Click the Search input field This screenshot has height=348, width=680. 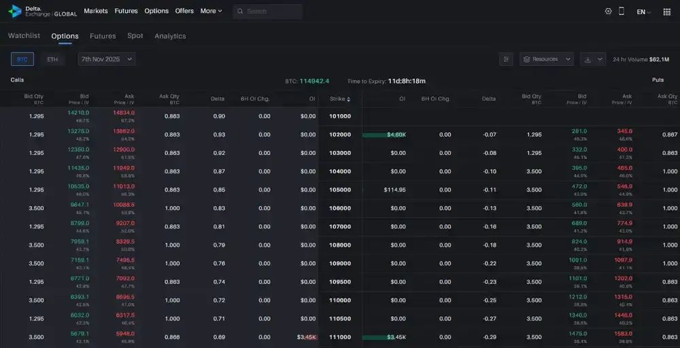[x=267, y=12]
